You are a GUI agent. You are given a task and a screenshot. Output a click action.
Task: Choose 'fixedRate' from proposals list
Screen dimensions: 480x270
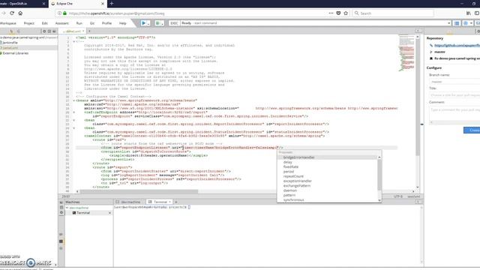coord(327,166)
